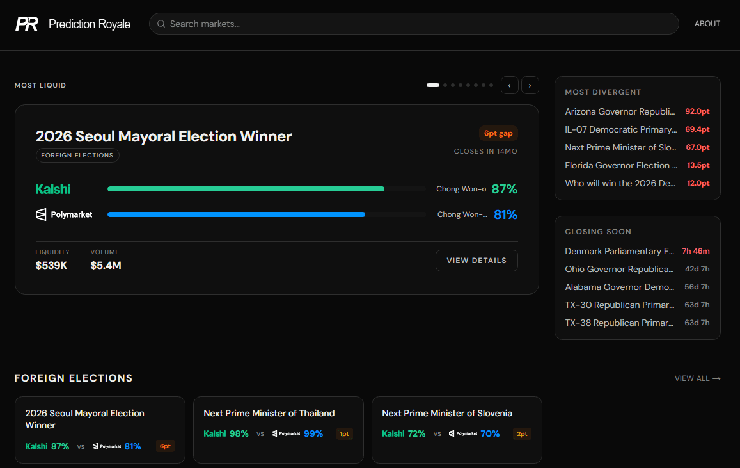The image size is (740, 468).
Task: Click the 6pt gap badge
Action: (x=498, y=133)
